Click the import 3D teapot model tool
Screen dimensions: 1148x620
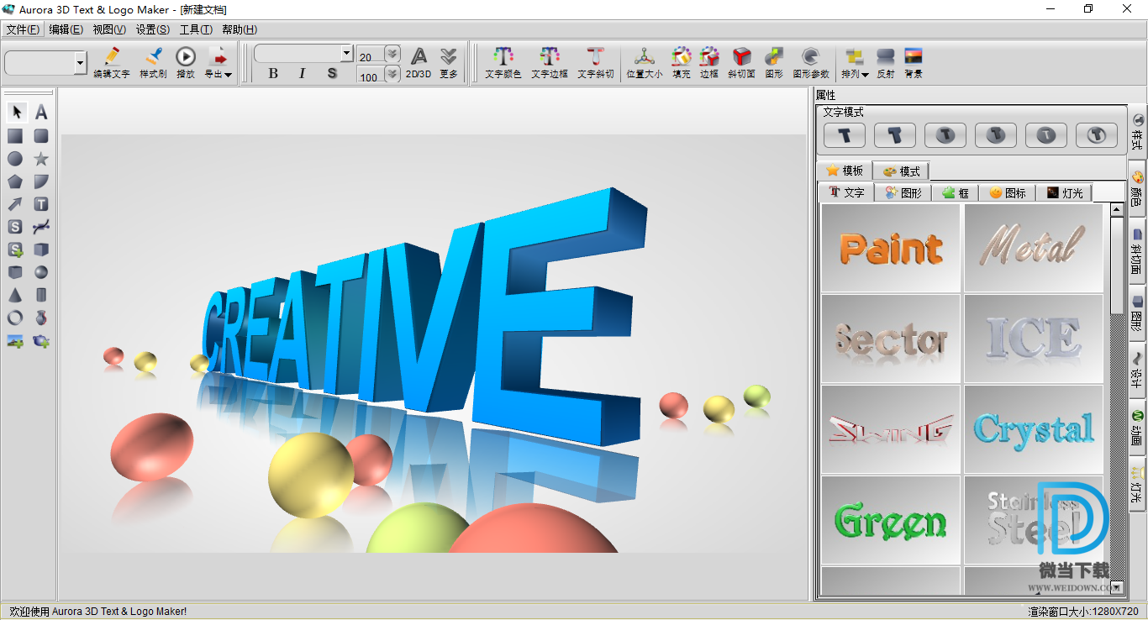(x=41, y=341)
